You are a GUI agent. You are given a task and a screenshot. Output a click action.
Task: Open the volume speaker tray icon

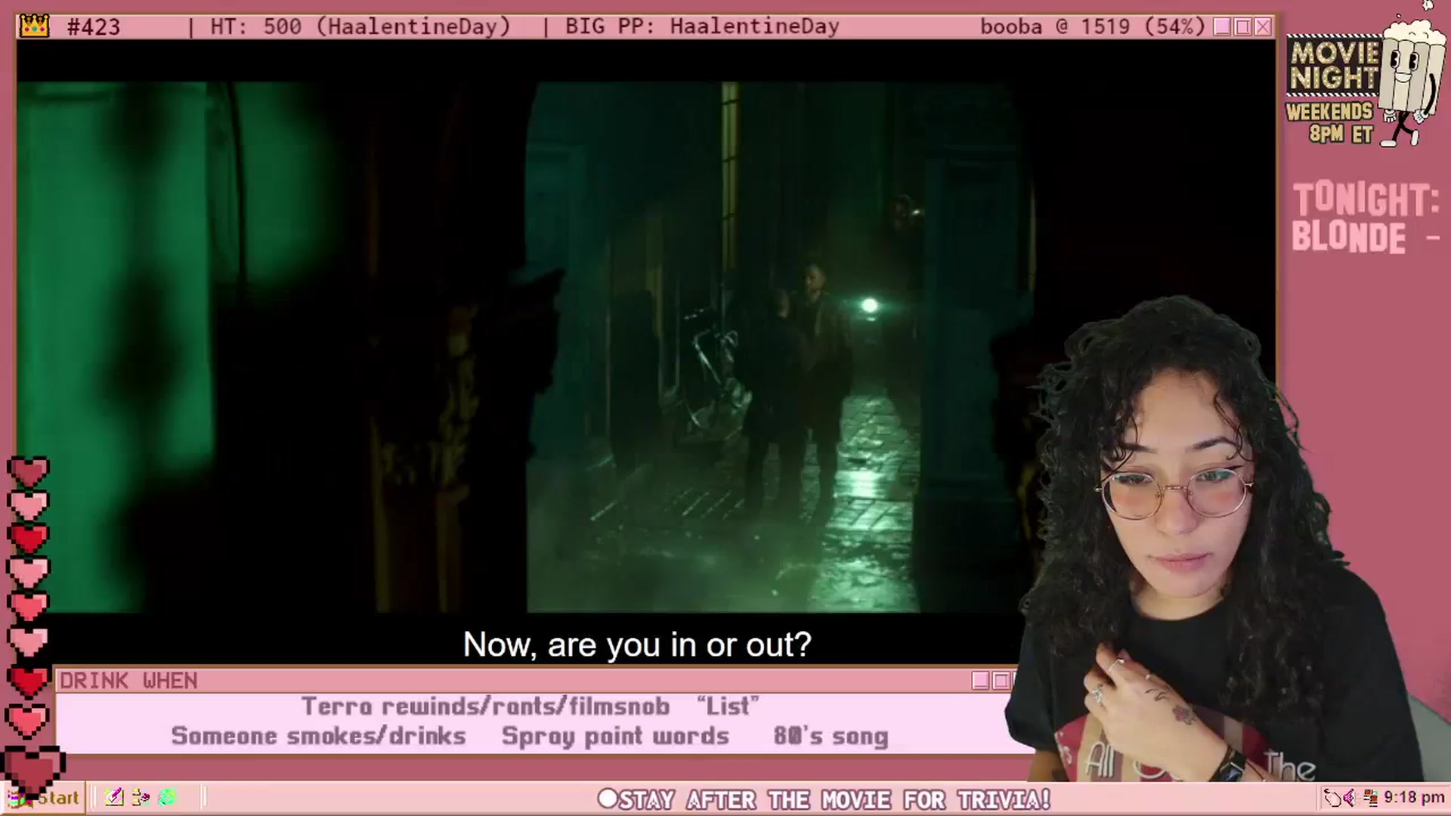click(1350, 798)
